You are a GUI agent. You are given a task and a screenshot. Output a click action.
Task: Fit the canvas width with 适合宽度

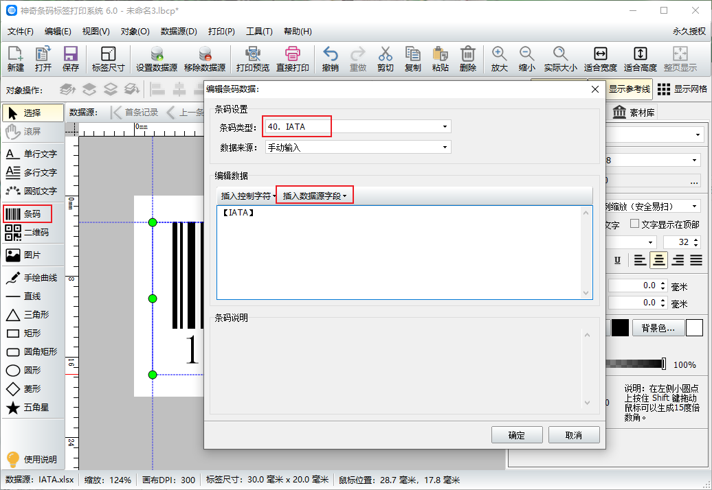point(600,59)
